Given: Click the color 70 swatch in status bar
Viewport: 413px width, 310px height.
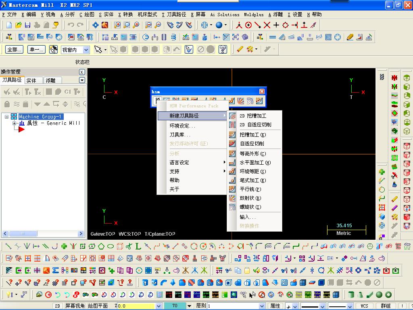Looking at the screenshot, I should point(175,306).
